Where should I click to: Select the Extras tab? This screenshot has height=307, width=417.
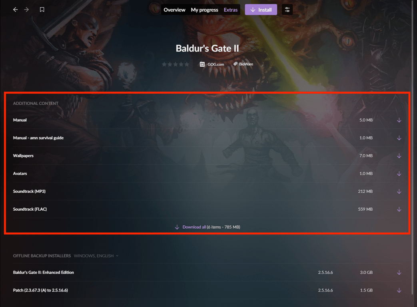click(x=231, y=10)
